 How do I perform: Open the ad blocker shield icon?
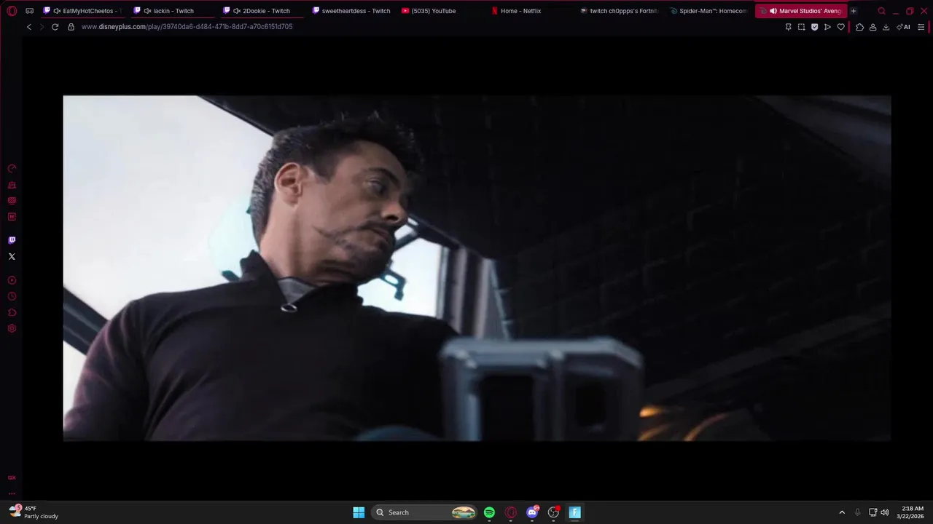(814, 27)
